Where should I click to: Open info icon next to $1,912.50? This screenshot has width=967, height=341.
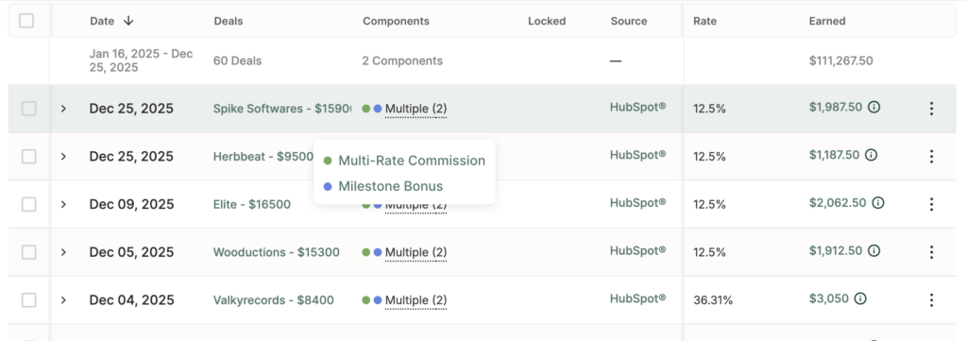(x=874, y=251)
